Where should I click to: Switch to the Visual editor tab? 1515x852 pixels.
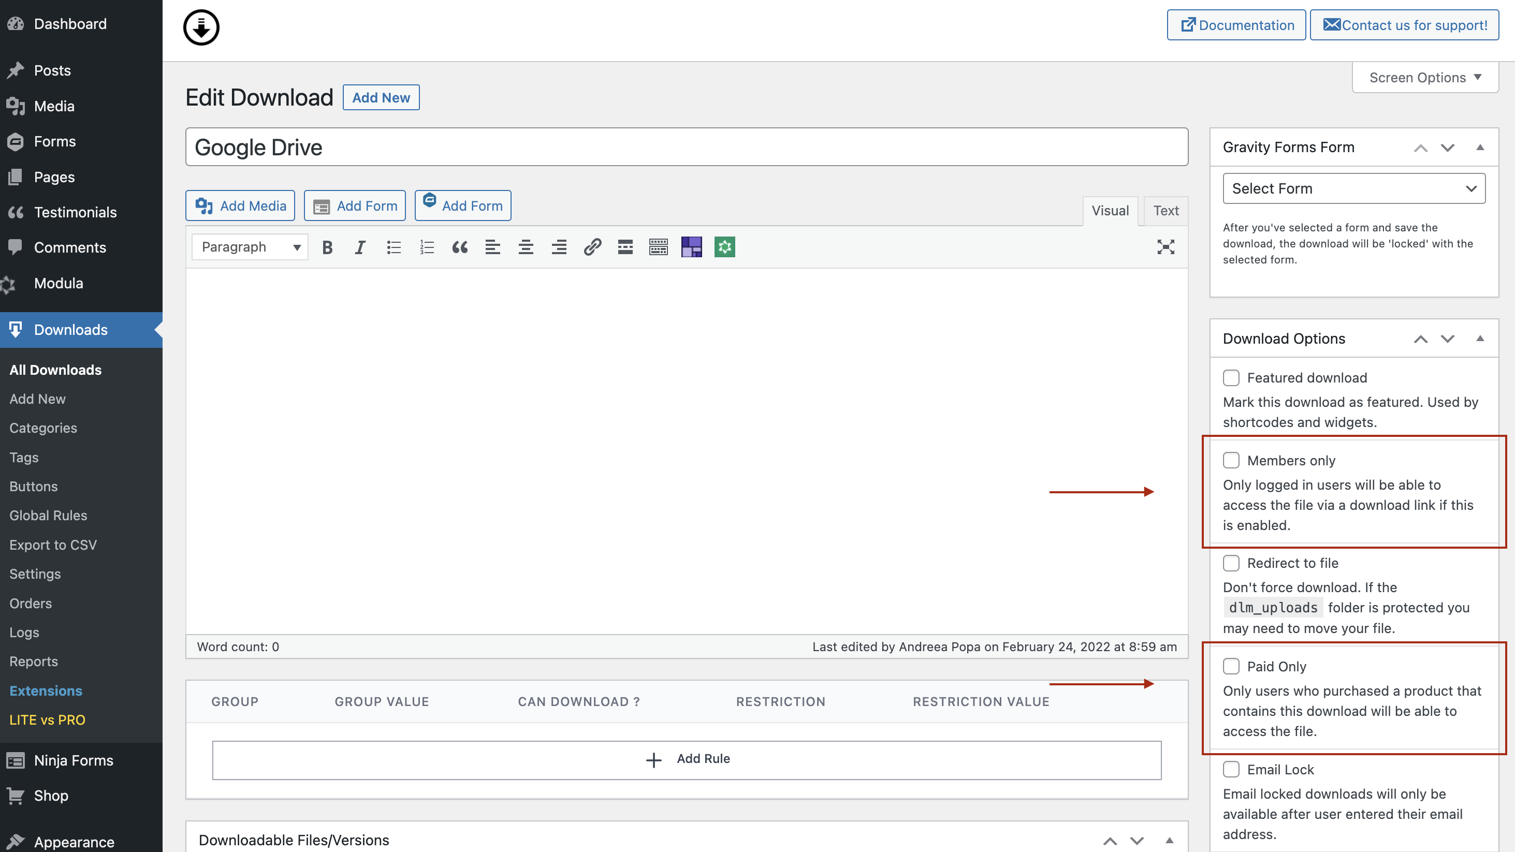pos(1109,210)
